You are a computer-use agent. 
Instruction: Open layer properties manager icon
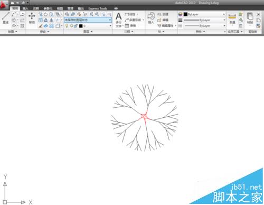67,14
